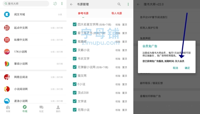The image size is (200, 114).
Task: Click 置顶 for 书农文学
Action: (x=125, y=59)
